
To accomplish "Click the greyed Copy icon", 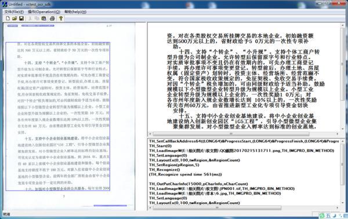I will (37, 19).
